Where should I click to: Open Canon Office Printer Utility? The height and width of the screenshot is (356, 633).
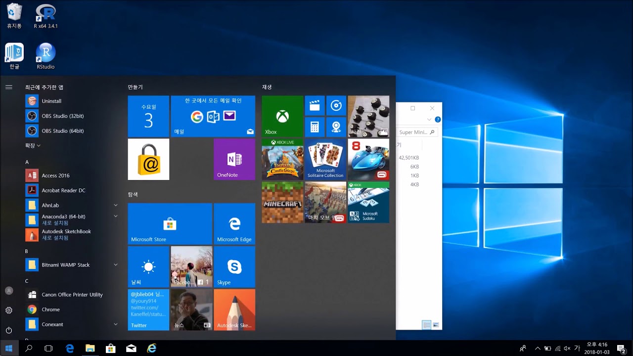tap(73, 294)
